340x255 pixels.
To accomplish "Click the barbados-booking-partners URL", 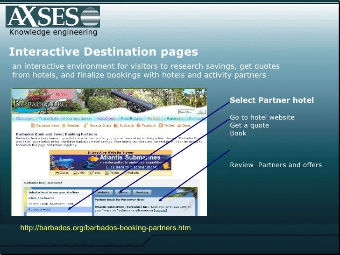I will (106, 228).
